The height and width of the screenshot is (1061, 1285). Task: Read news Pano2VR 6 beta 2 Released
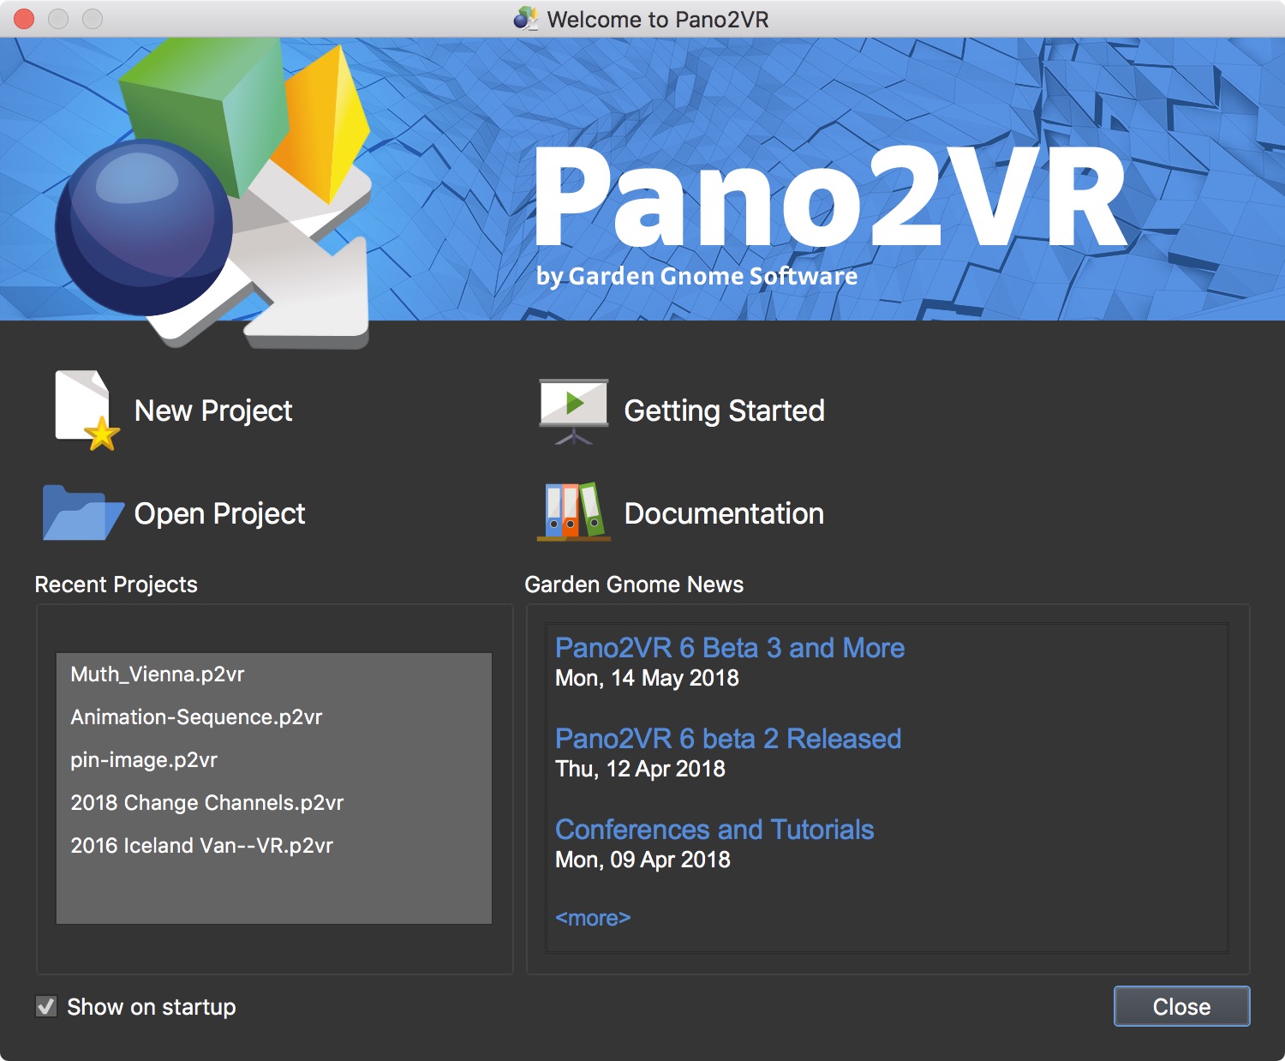point(728,739)
